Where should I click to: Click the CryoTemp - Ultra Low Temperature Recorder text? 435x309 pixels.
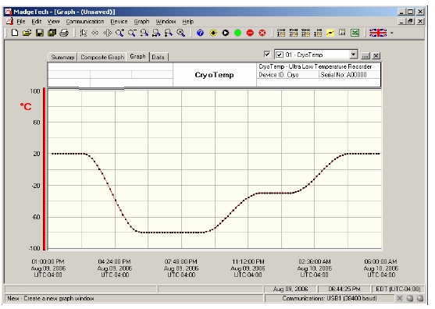[316, 66]
